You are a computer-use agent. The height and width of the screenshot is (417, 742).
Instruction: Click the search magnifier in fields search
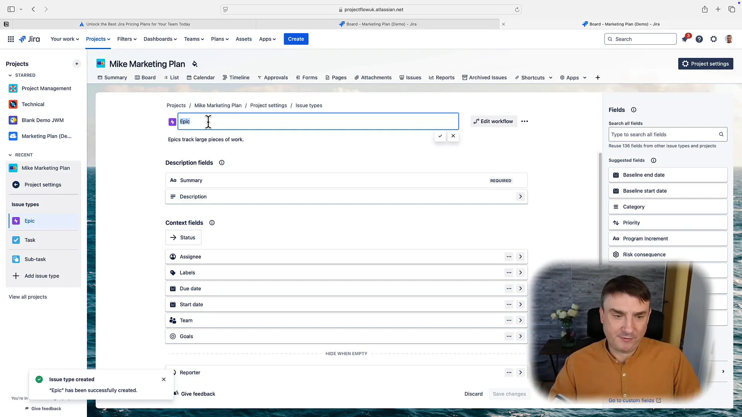721,134
